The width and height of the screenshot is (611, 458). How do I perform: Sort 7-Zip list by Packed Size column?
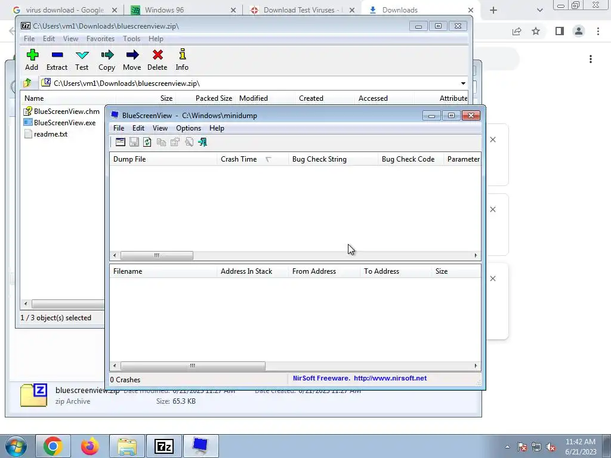pos(205,98)
